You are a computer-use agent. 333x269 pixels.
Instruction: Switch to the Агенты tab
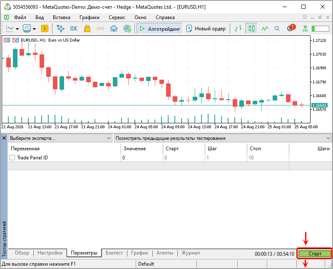[x=164, y=253]
